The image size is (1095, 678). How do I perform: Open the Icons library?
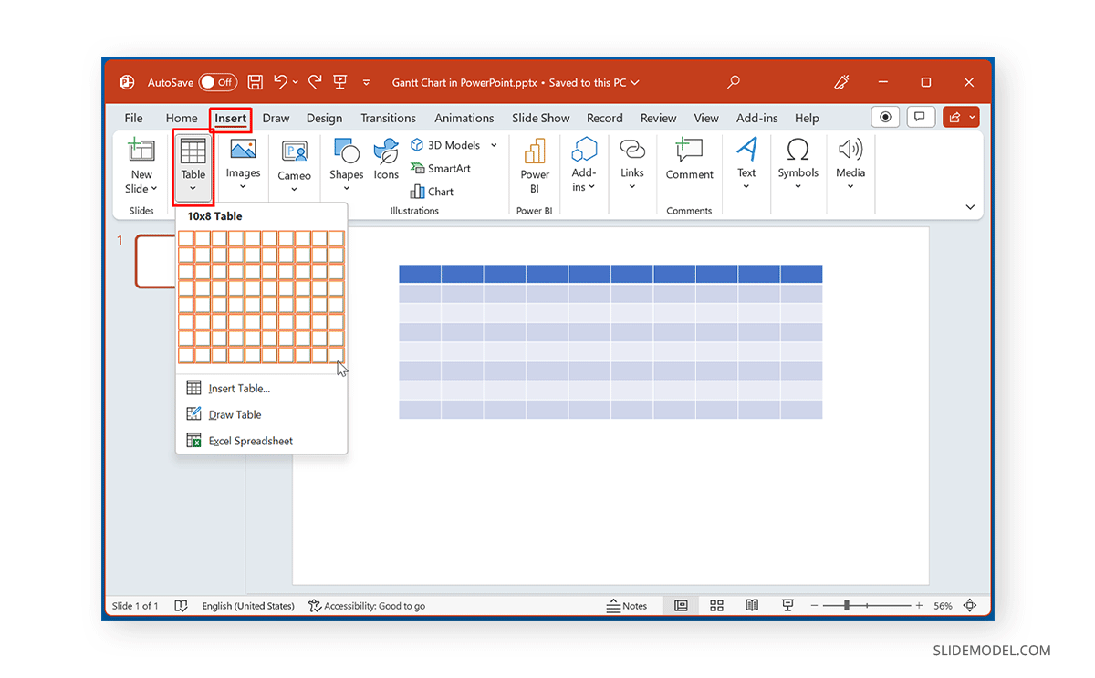[x=386, y=161]
